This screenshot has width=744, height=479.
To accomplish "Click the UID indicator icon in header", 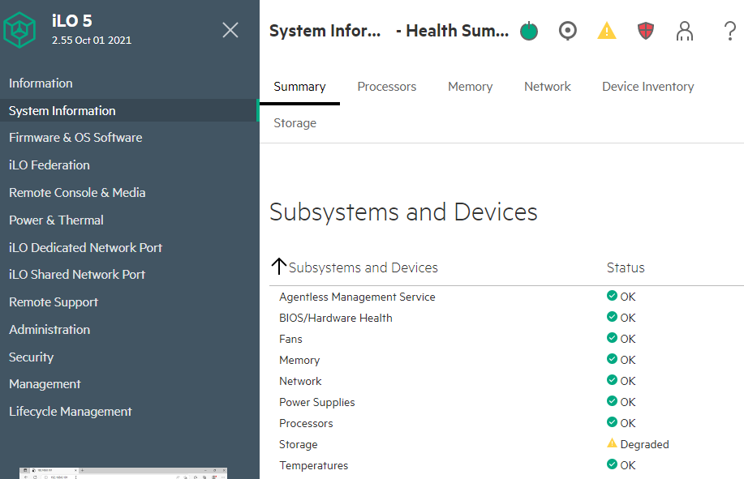I will pyautogui.click(x=567, y=31).
